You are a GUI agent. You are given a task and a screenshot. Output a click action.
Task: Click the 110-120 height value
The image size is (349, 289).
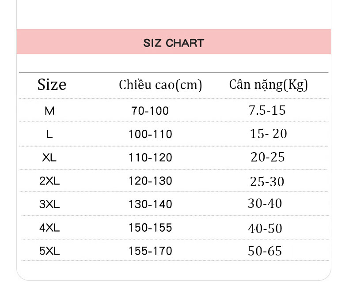point(151,158)
